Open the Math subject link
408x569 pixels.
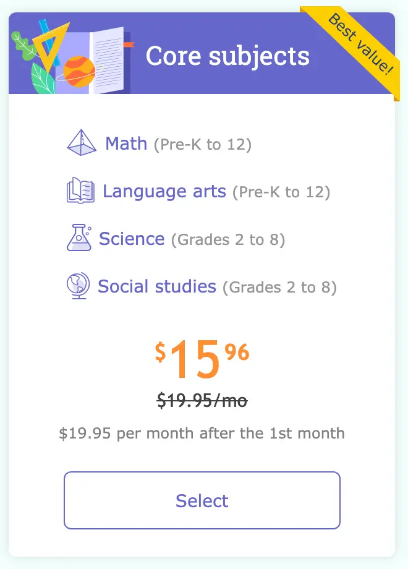[126, 143]
